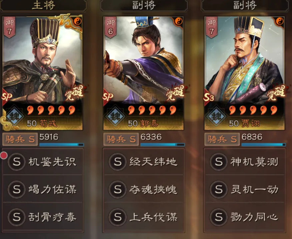
Task: Tap the 觉醒 awakening mark on 荀彧's card
Action: coord(74,93)
